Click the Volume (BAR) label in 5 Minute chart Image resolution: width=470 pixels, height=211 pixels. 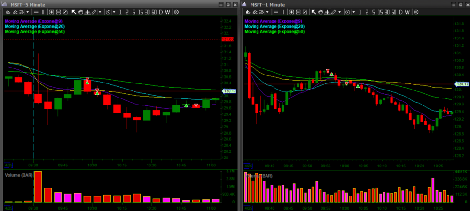tap(18, 175)
